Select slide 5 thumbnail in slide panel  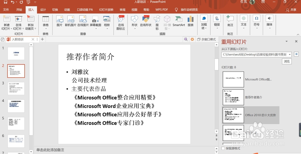click(16, 124)
